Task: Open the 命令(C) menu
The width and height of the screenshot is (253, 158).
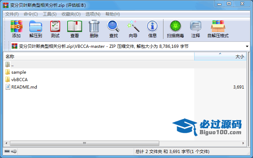Action: pos(31,14)
